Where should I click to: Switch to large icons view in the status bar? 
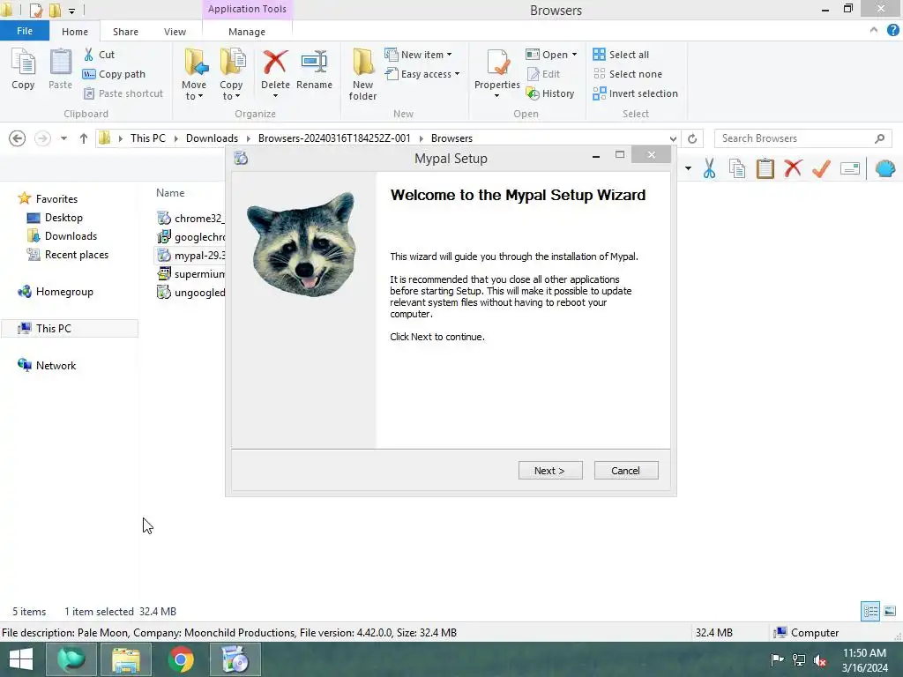890,612
